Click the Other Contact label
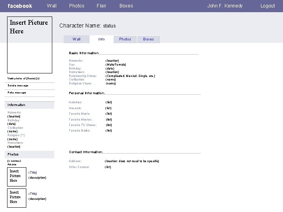The height and width of the screenshot is (212, 283). pos(79,167)
